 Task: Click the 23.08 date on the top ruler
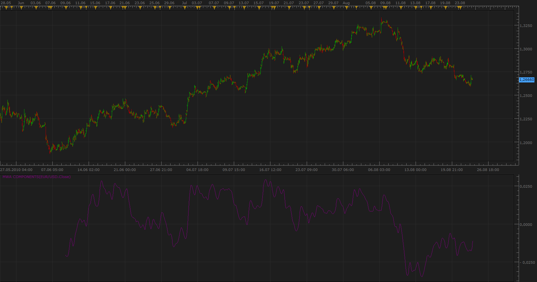[460, 3]
